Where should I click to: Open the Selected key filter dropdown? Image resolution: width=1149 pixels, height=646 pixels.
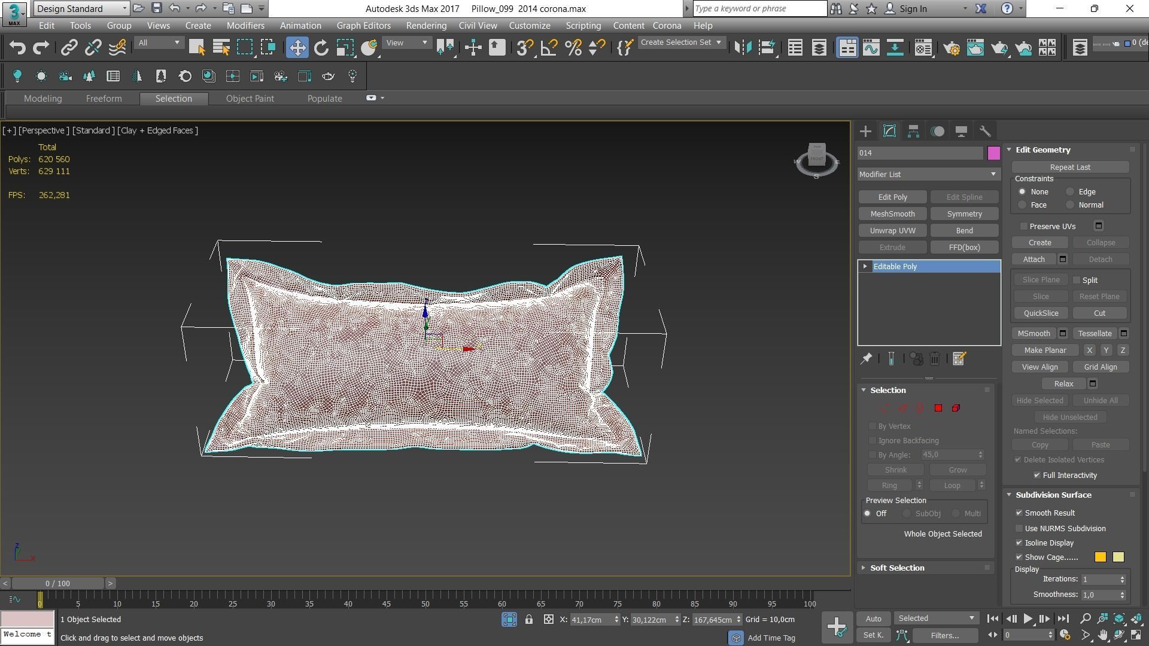936,618
